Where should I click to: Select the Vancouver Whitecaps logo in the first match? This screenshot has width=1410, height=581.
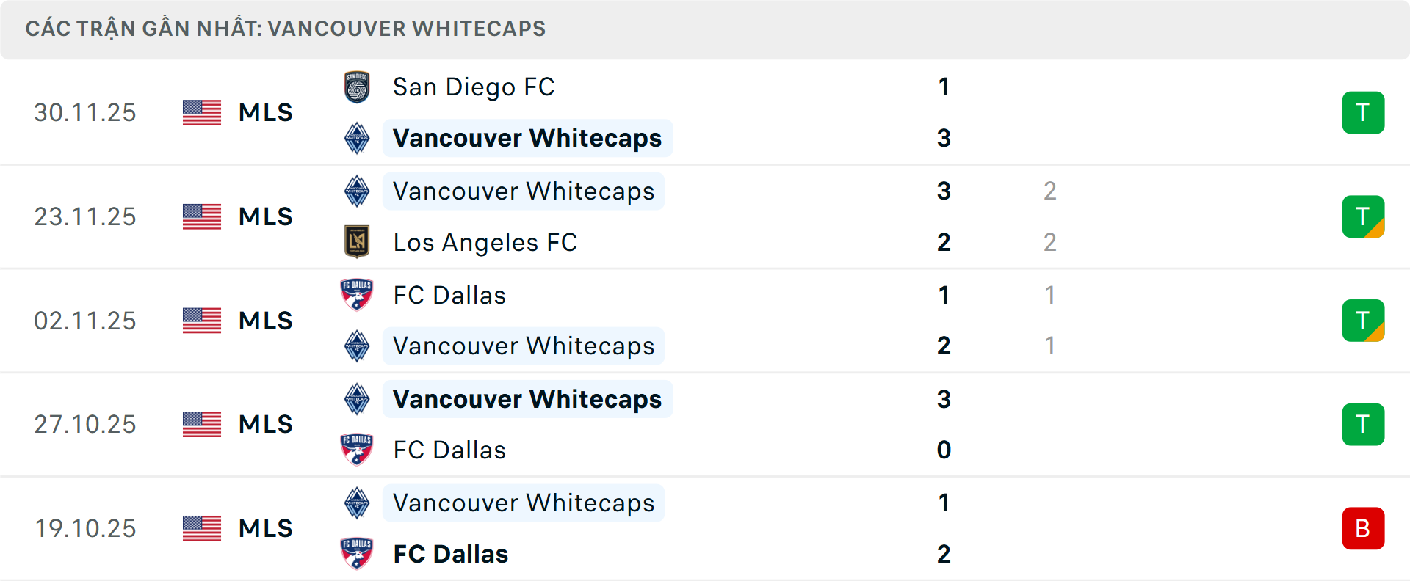pyautogui.click(x=357, y=138)
